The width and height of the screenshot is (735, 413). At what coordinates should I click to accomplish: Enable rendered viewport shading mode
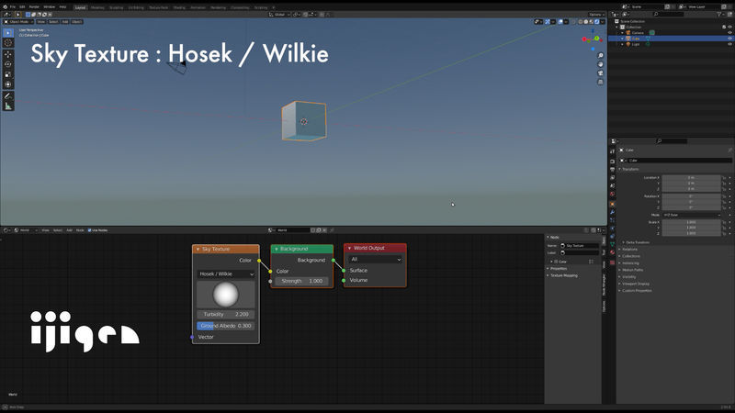coord(596,21)
